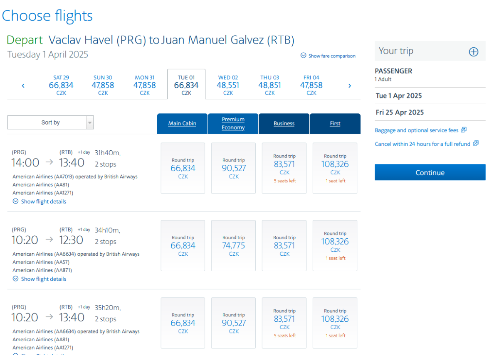Click Show fare comparison chevron icon
The height and width of the screenshot is (355, 499).
coord(304,56)
